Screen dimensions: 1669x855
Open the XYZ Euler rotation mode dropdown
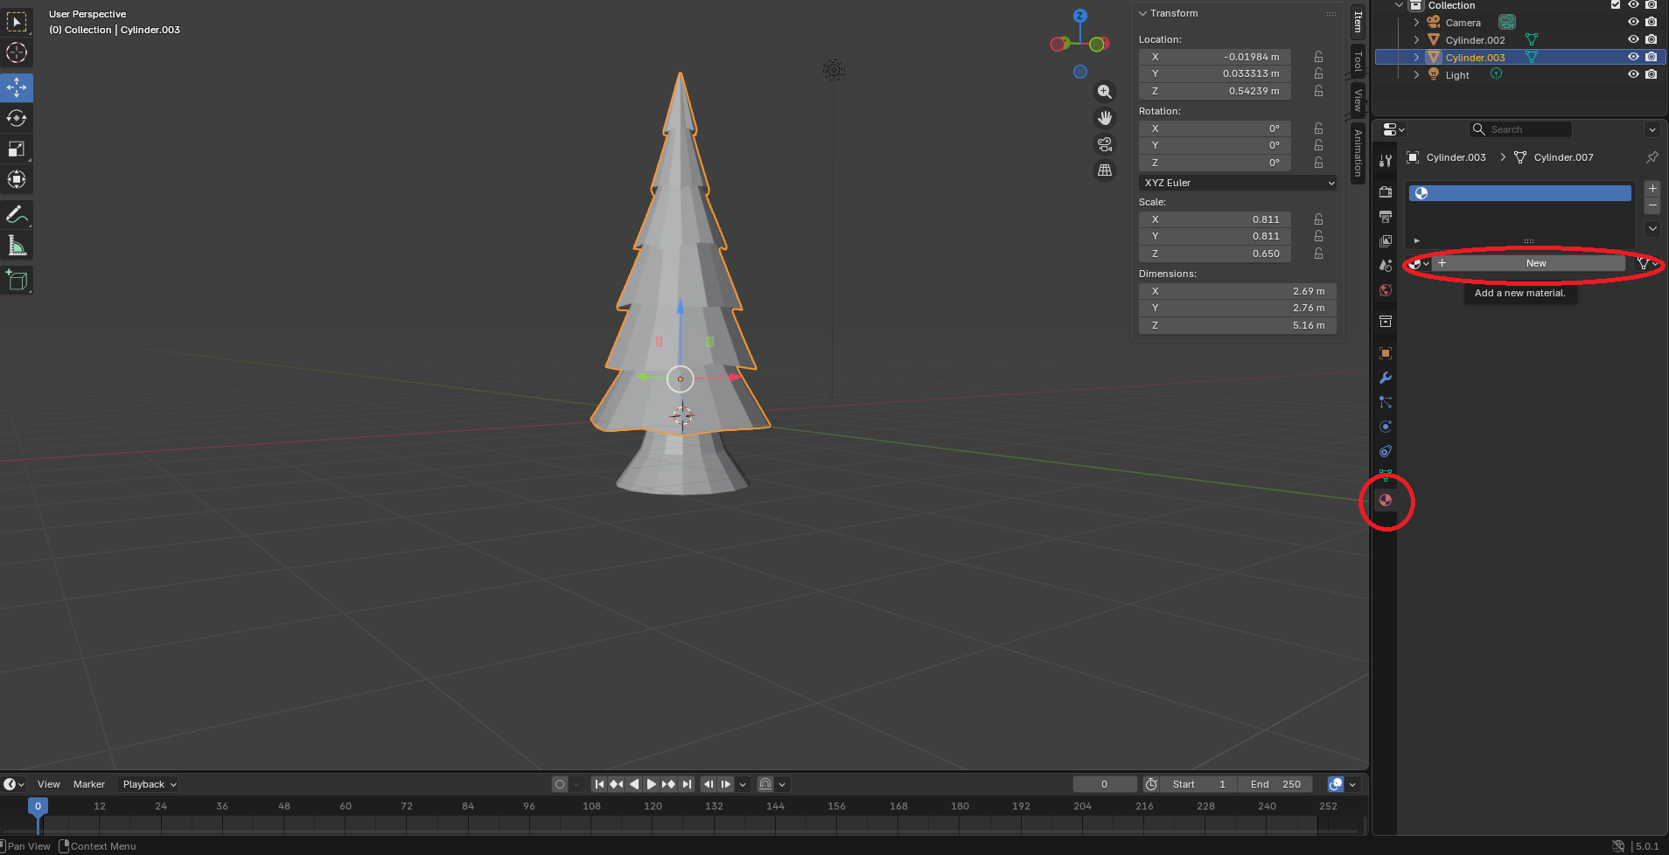tap(1238, 183)
